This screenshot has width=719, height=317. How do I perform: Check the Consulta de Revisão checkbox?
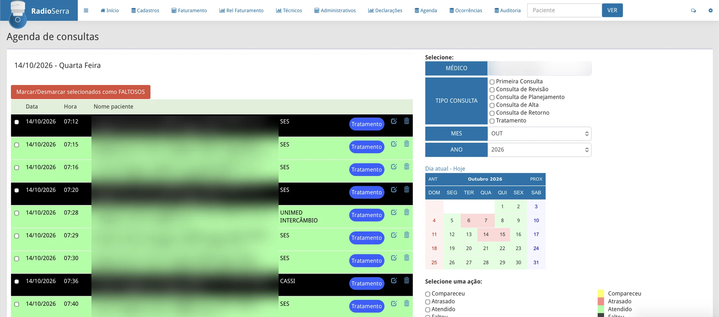pyautogui.click(x=492, y=90)
